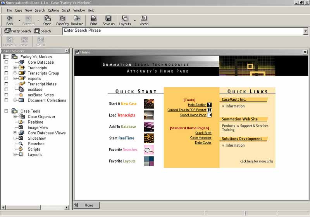The width and height of the screenshot is (310, 217).
Task: Click the Fuzzy Search binoculars icon
Action: click(x=7, y=31)
